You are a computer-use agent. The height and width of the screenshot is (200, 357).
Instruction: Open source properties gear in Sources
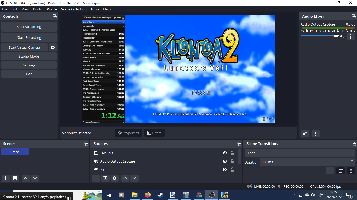[114, 178]
